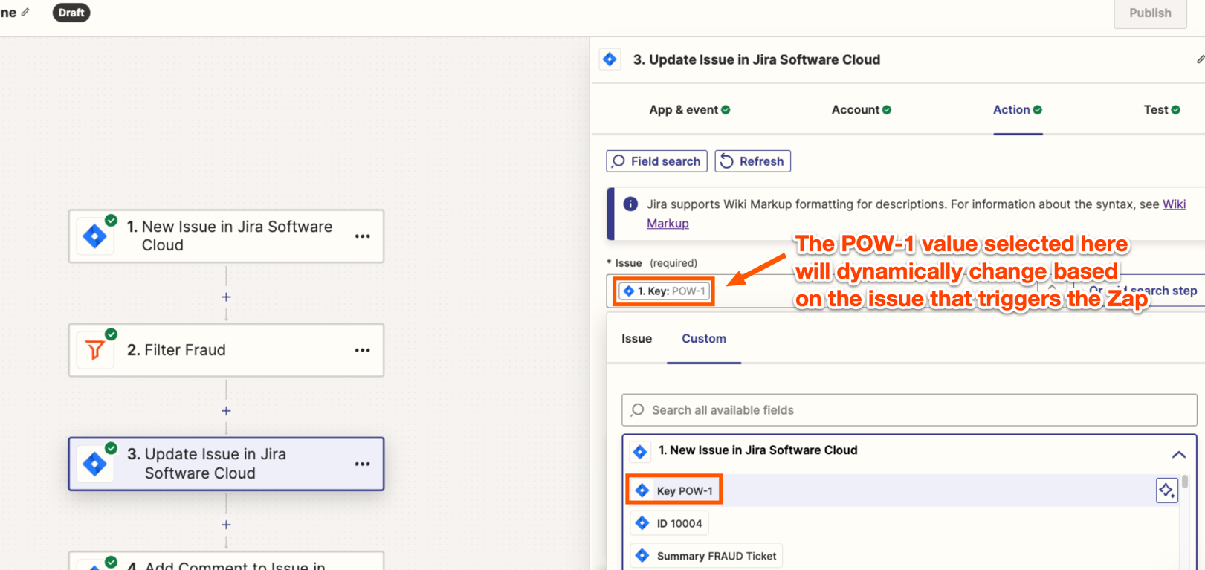
Task: Click the 1. Key: POW-1 pill in Issue field
Action: (664, 291)
